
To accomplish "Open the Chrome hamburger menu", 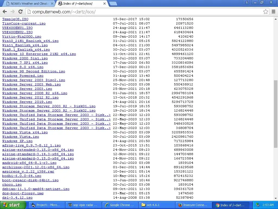I will 273,12.
